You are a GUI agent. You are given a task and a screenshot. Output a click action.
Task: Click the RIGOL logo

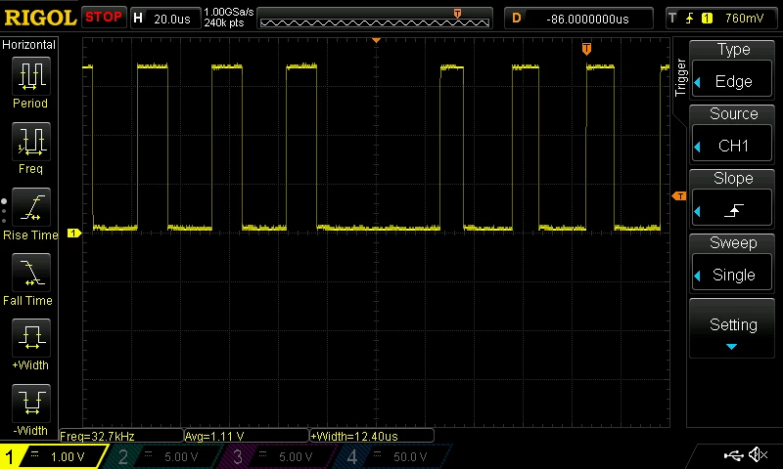(x=40, y=18)
